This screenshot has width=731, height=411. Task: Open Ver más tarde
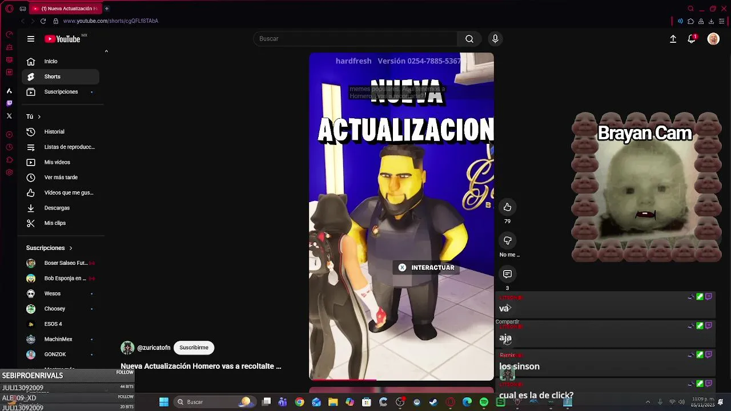click(61, 178)
